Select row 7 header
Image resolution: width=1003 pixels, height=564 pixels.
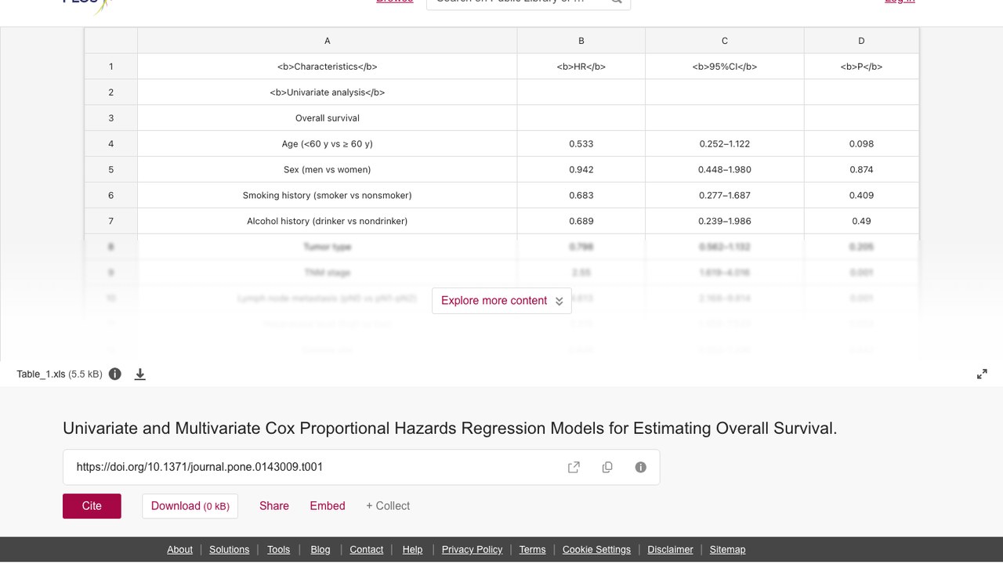111,222
